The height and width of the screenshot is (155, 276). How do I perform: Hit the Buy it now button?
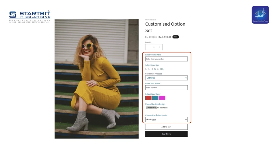pos(166,134)
